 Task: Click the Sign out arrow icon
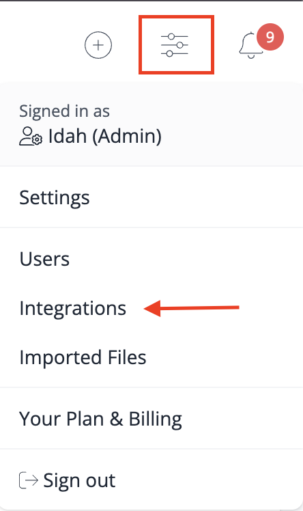pyautogui.click(x=29, y=480)
